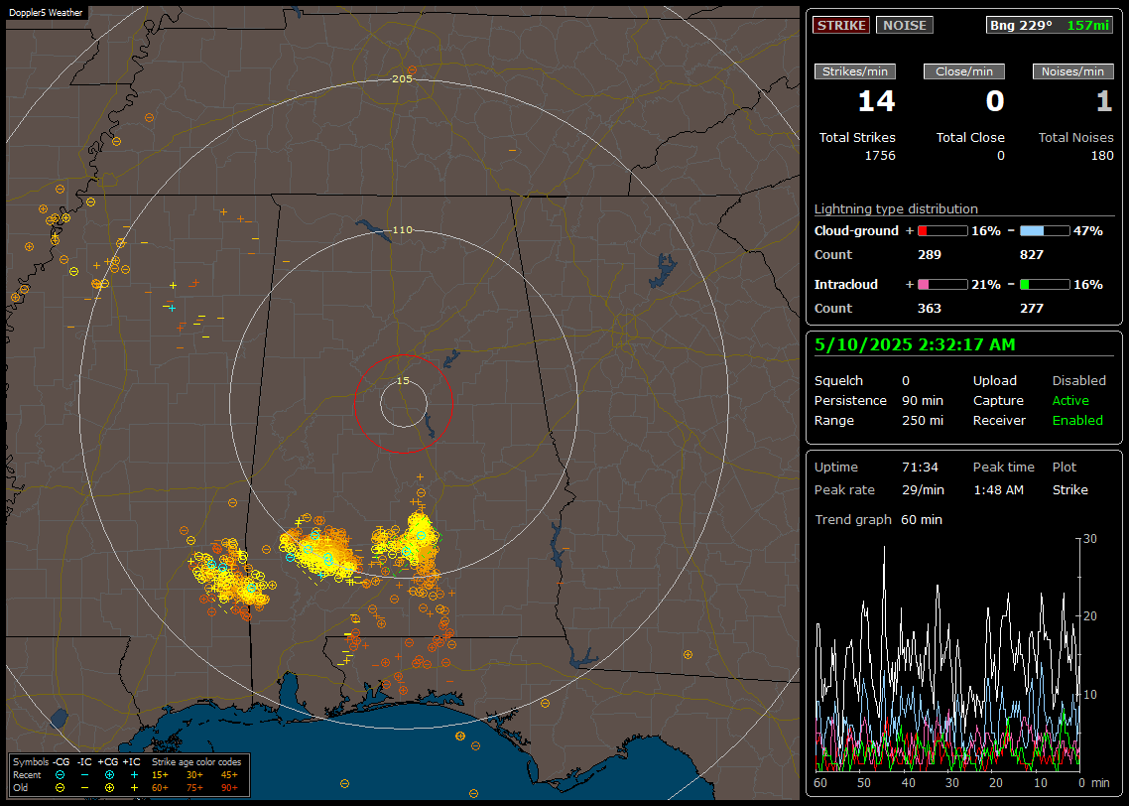Click the Peak rate value 29/min
Image resolution: width=1129 pixels, height=806 pixels.
923,489
